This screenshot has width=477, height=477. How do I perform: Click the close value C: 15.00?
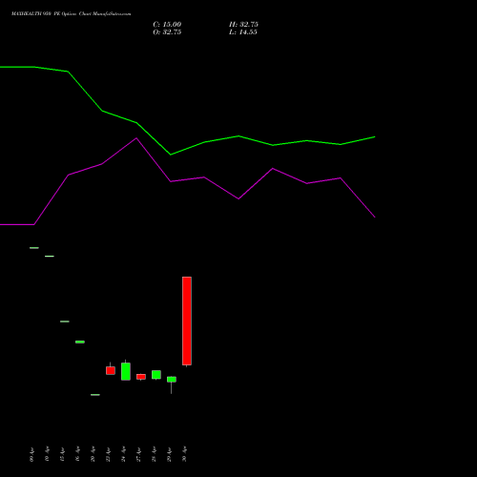pos(167,25)
